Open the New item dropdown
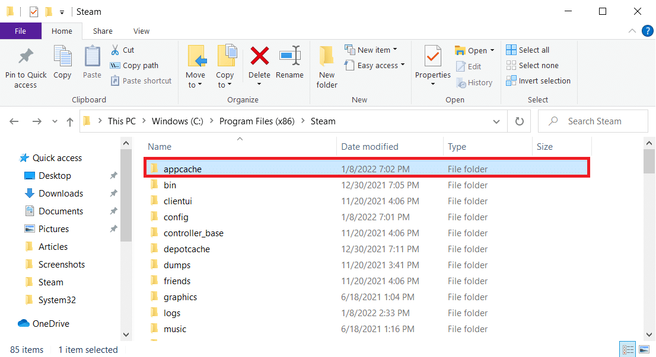Screen dimensions: 656x357 click(371, 50)
